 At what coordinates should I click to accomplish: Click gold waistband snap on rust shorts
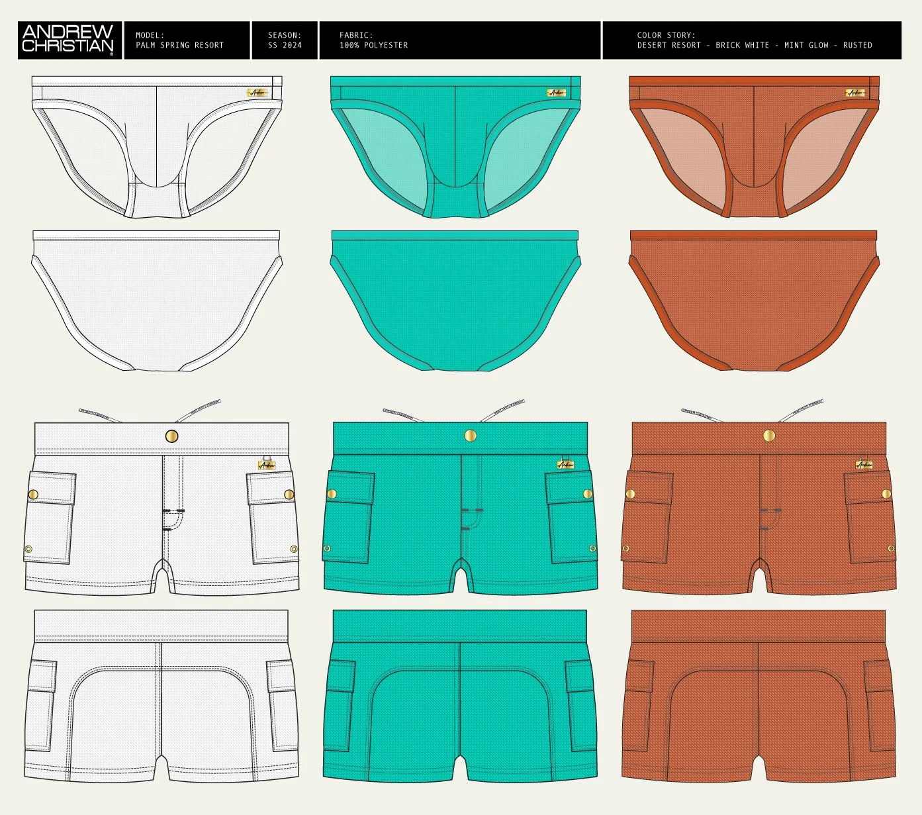coord(769,435)
